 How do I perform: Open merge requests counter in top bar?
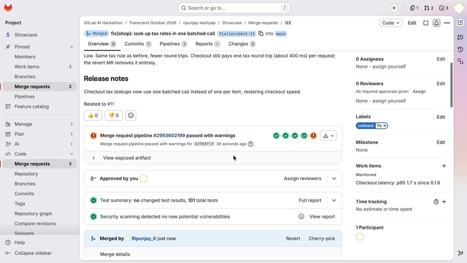429,8
